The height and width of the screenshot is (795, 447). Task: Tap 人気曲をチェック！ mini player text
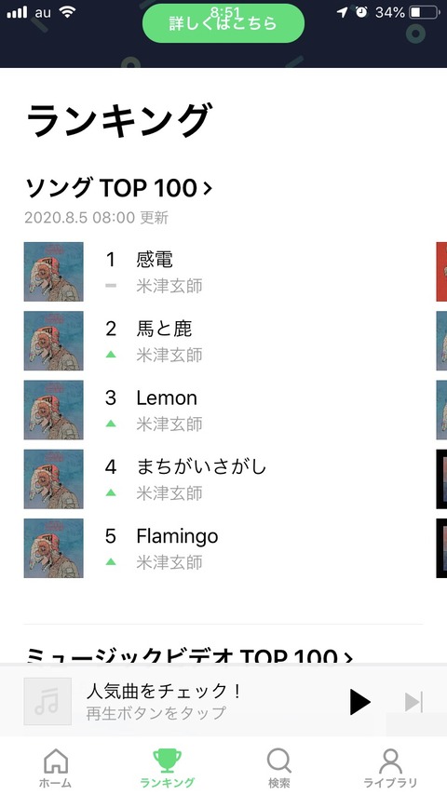click(163, 691)
